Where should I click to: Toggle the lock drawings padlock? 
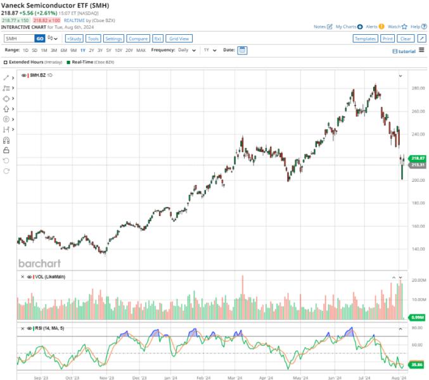point(6,150)
